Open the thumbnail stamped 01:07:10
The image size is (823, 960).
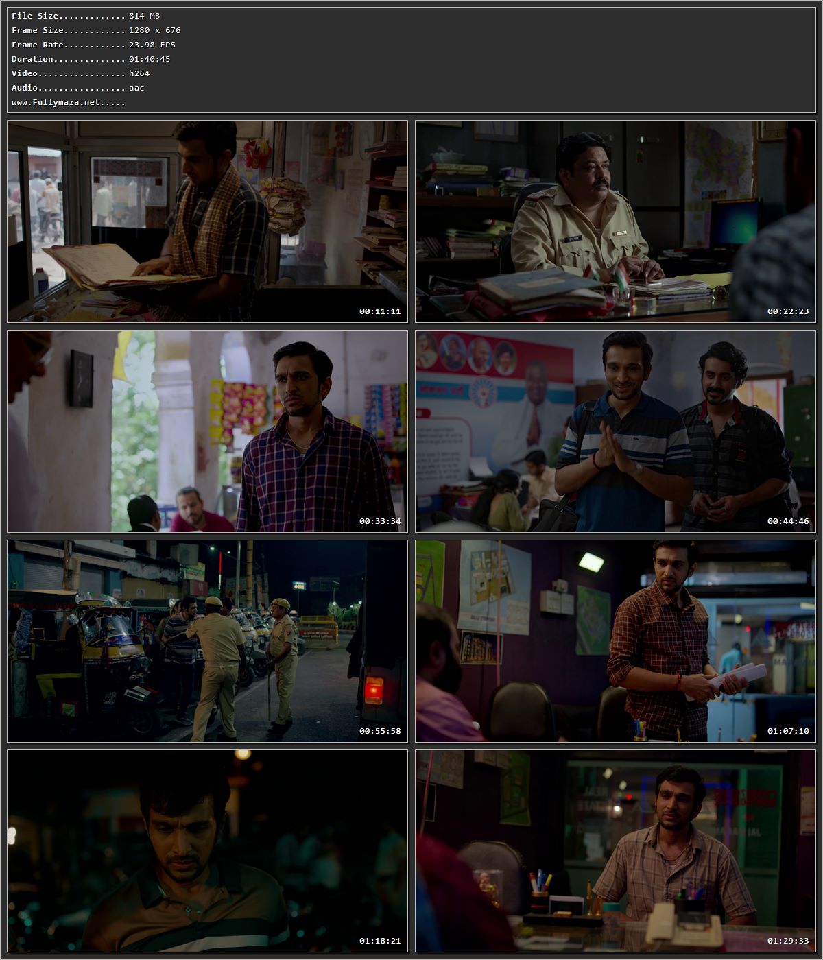615,641
